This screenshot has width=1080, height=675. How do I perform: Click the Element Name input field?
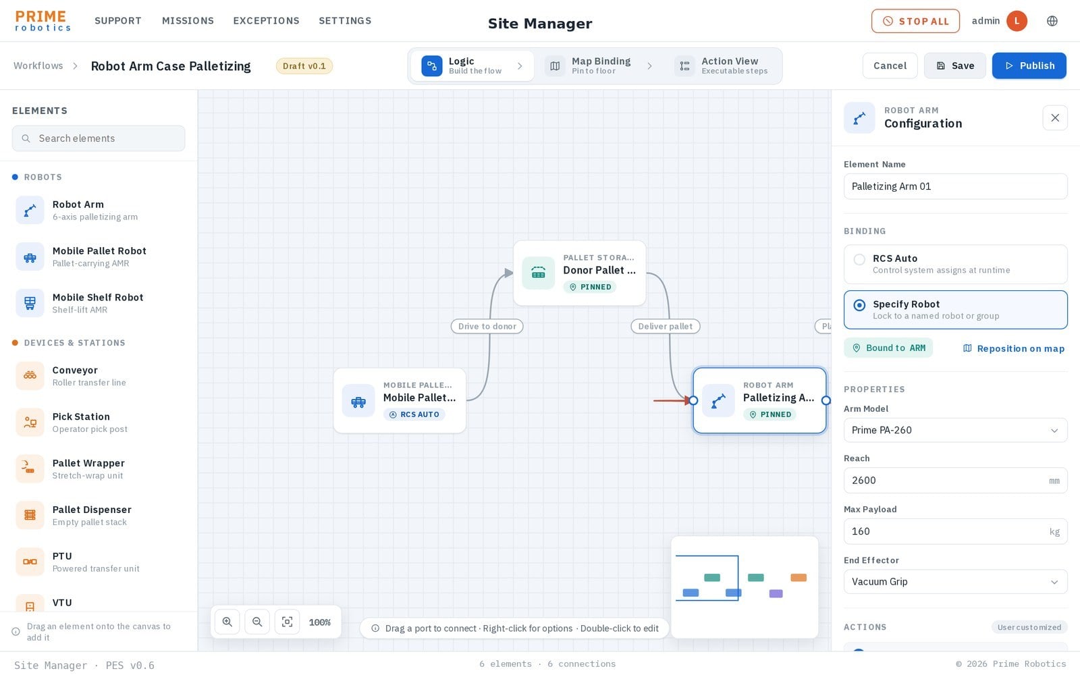tap(955, 186)
